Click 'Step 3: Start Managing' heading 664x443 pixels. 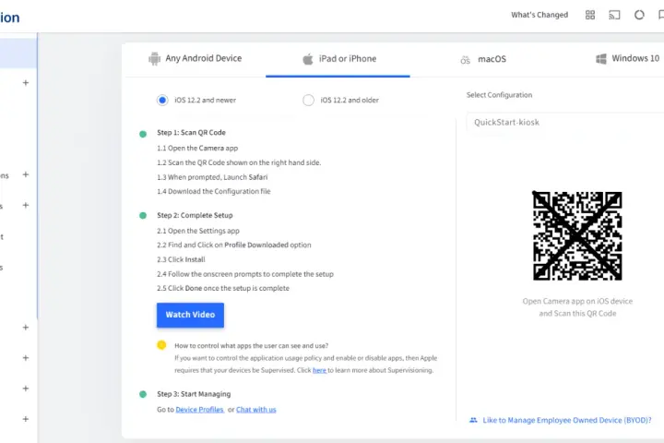tap(194, 394)
